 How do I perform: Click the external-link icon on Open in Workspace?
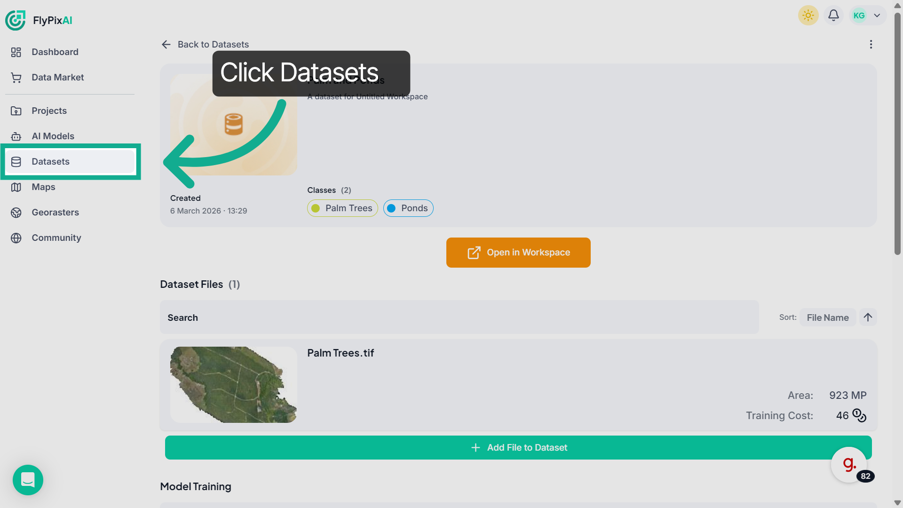pyautogui.click(x=474, y=253)
